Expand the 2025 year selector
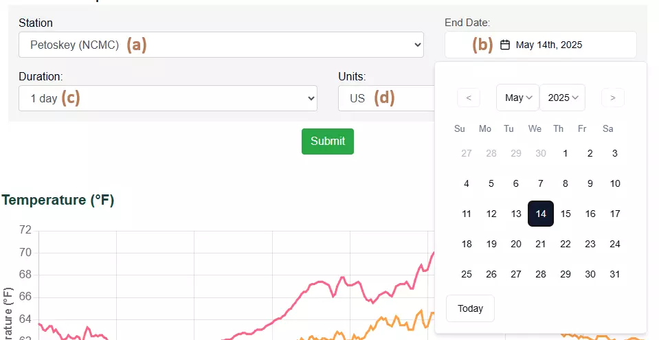The width and height of the screenshot is (659, 340). pyautogui.click(x=562, y=98)
